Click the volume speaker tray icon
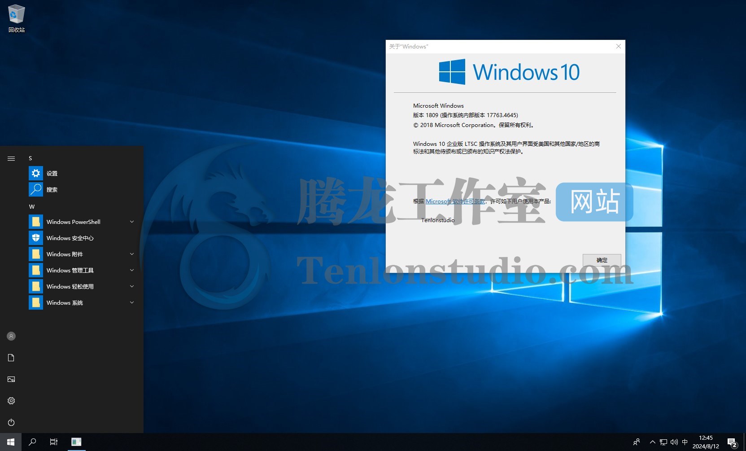Viewport: 746px width, 451px height. point(674,442)
